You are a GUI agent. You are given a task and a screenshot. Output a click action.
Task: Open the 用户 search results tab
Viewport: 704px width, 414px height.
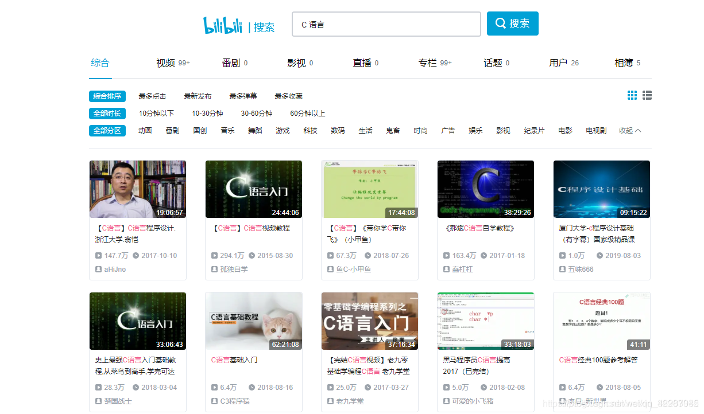pyautogui.click(x=560, y=63)
